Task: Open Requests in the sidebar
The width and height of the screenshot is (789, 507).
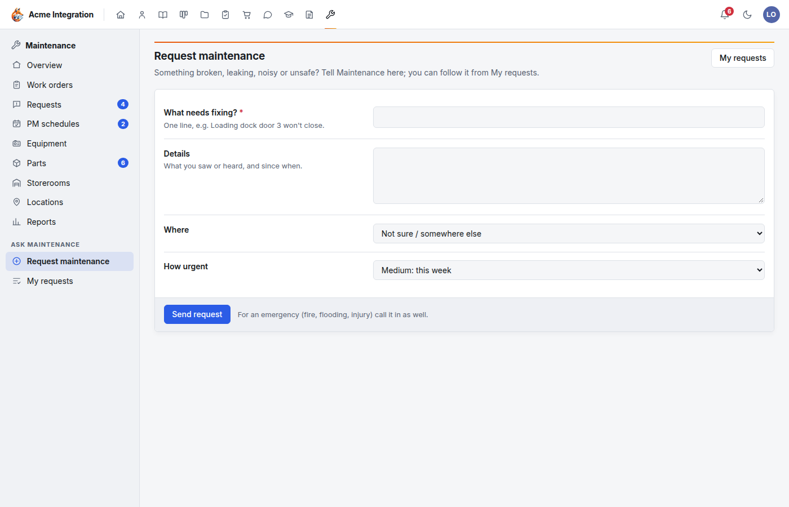Action: pos(70,105)
